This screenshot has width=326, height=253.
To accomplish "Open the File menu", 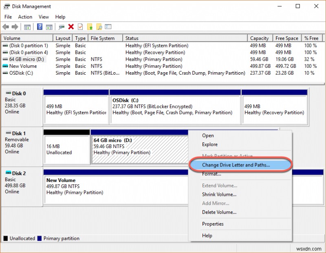I will pos(8,17).
